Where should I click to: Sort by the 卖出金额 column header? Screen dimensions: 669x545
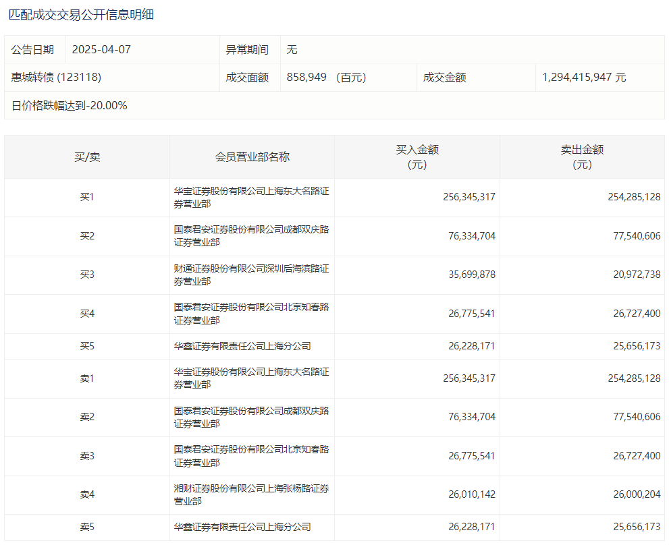pos(582,156)
